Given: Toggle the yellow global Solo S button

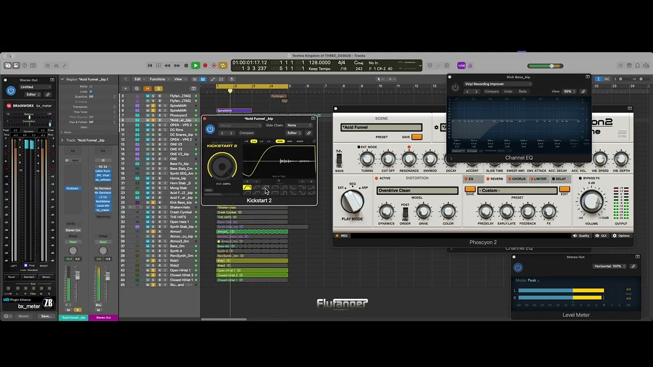Looking at the screenshot, I should point(159,88).
